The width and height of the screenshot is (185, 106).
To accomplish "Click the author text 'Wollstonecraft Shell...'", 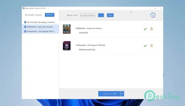I will [87, 50].
